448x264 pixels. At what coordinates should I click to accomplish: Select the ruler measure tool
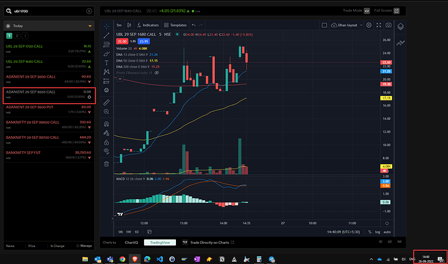[x=106, y=102]
